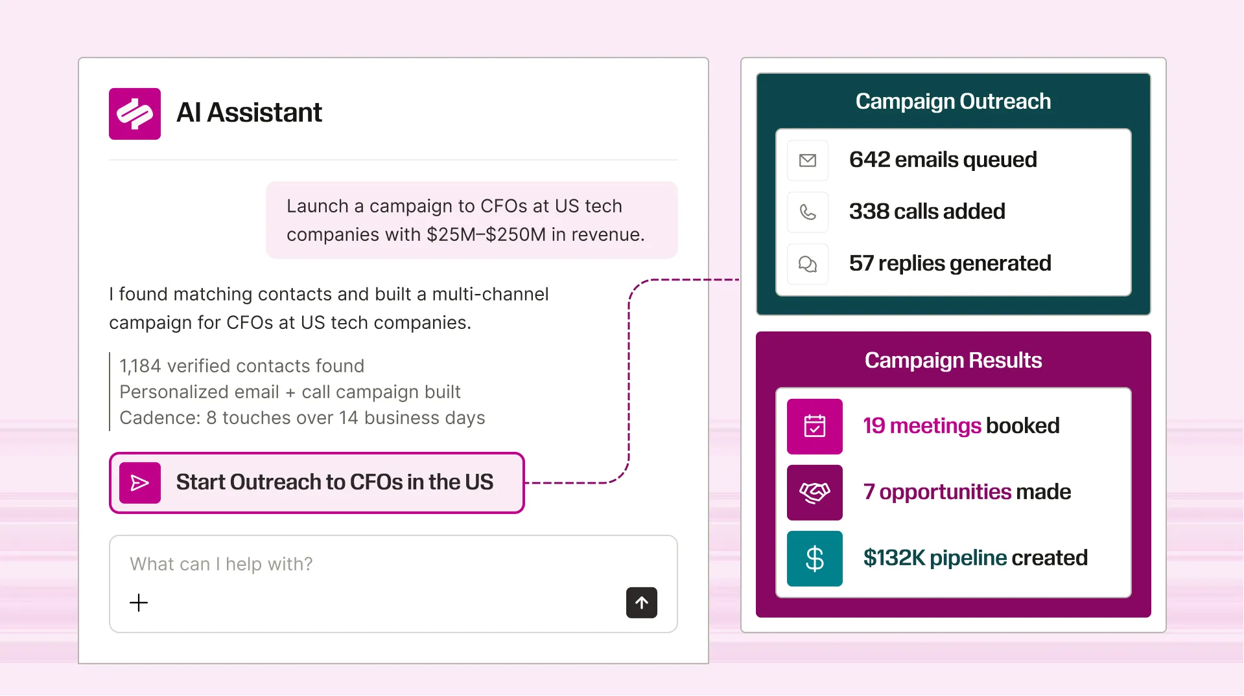Click the chat bubble icon for replies generated
This screenshot has height=696, width=1244.
807,264
